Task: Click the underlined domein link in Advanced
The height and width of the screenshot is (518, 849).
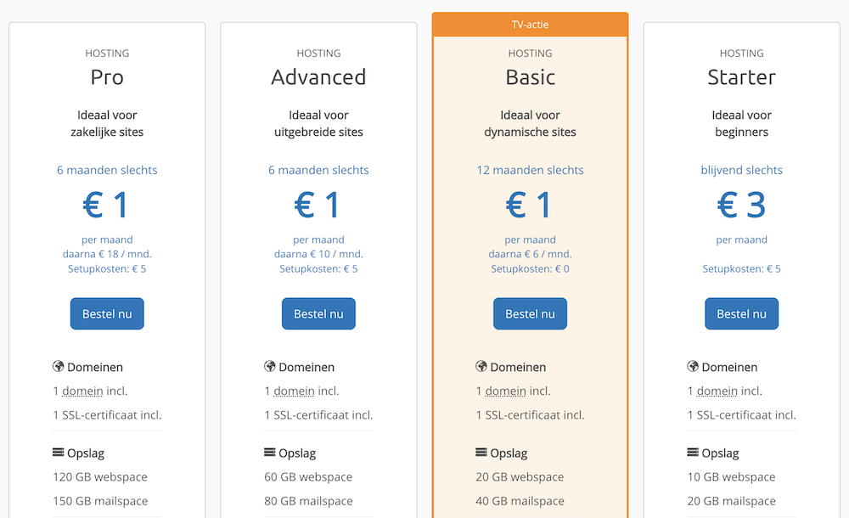Action: click(294, 391)
